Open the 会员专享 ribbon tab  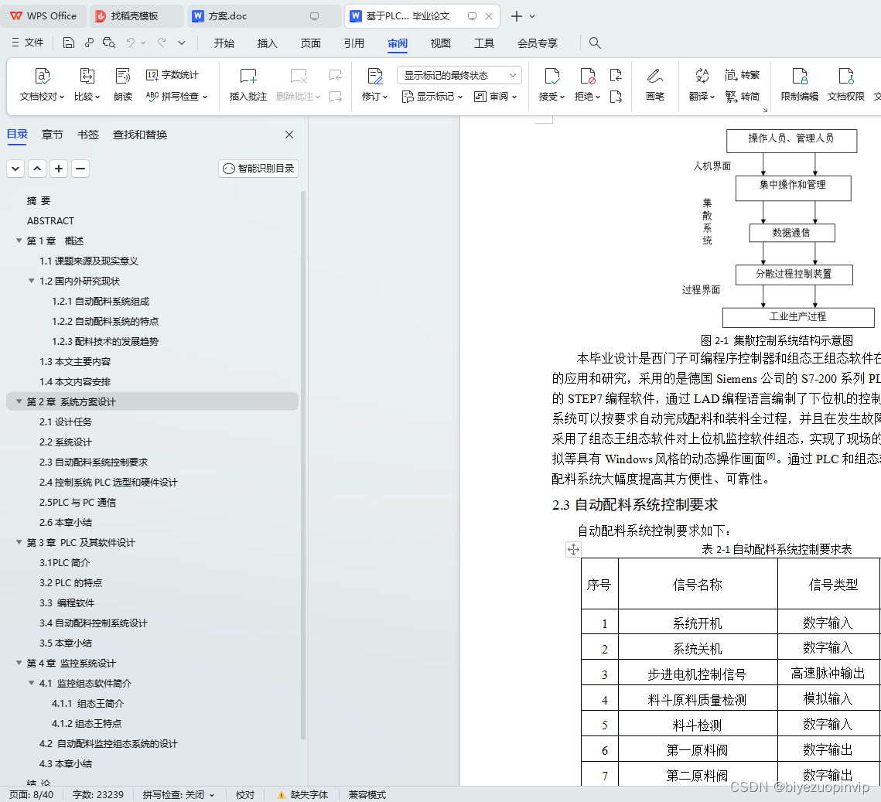pos(538,43)
